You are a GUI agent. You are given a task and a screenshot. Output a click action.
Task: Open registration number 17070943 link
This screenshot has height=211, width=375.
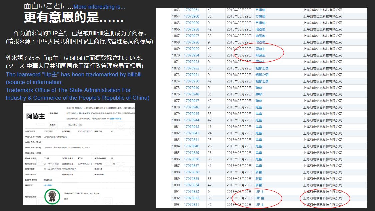(191, 127)
